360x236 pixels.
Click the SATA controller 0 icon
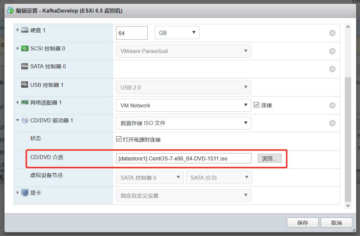coord(24,66)
